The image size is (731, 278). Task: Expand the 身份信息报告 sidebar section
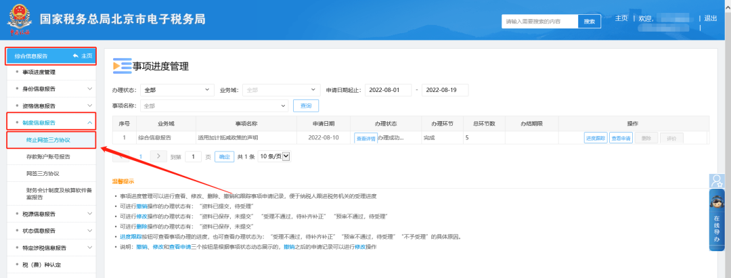coord(89,89)
